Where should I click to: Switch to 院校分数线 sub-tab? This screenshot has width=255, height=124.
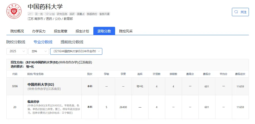tap(16, 42)
